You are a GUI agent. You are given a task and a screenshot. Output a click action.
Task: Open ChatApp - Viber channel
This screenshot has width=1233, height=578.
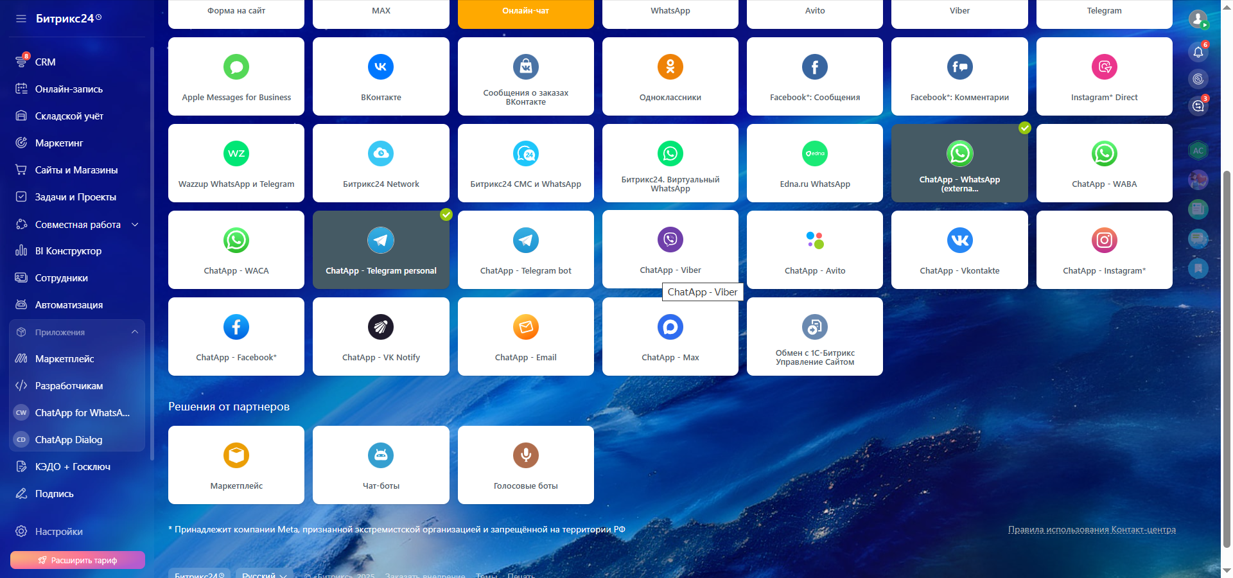click(x=670, y=249)
